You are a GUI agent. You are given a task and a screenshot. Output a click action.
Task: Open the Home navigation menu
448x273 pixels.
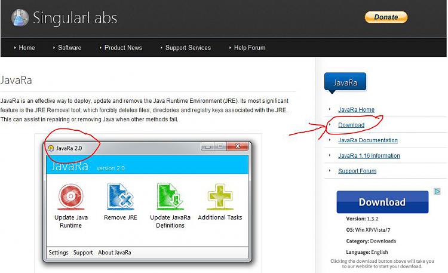(26, 48)
